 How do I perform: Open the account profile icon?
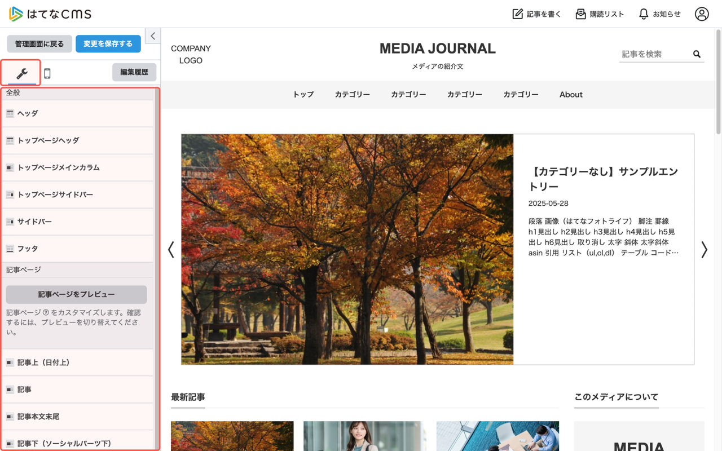702,14
